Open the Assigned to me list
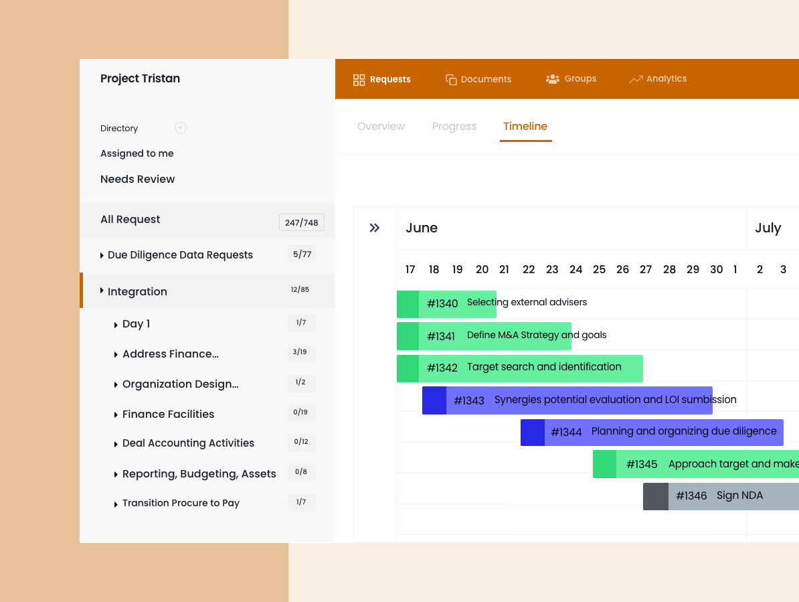 pyautogui.click(x=137, y=153)
